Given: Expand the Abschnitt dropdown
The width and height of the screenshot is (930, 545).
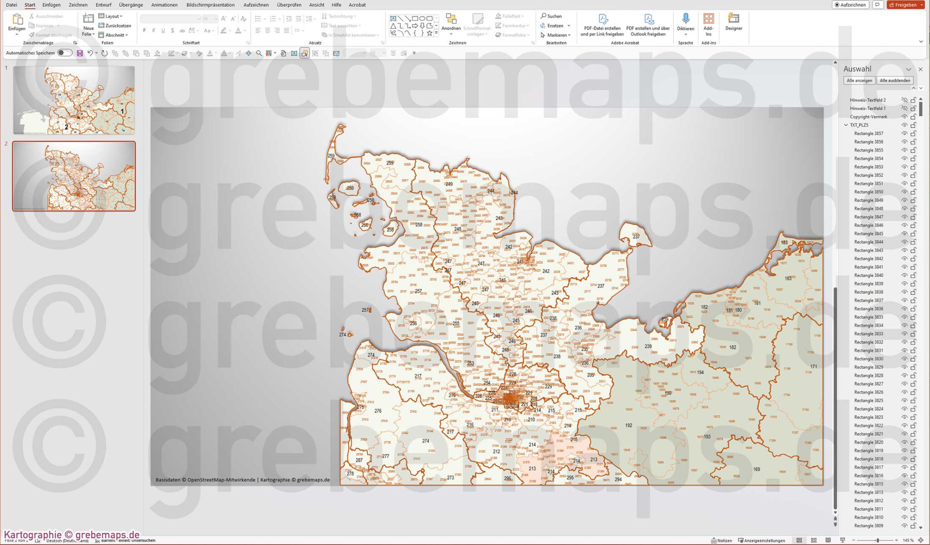Looking at the screenshot, I should coord(114,35).
